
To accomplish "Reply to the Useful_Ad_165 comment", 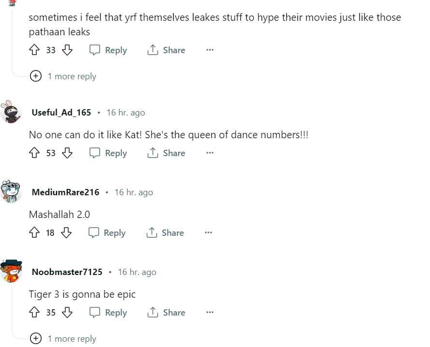I will (108, 153).
